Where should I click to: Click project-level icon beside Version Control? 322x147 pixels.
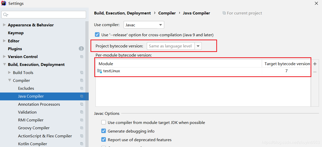point(82,57)
